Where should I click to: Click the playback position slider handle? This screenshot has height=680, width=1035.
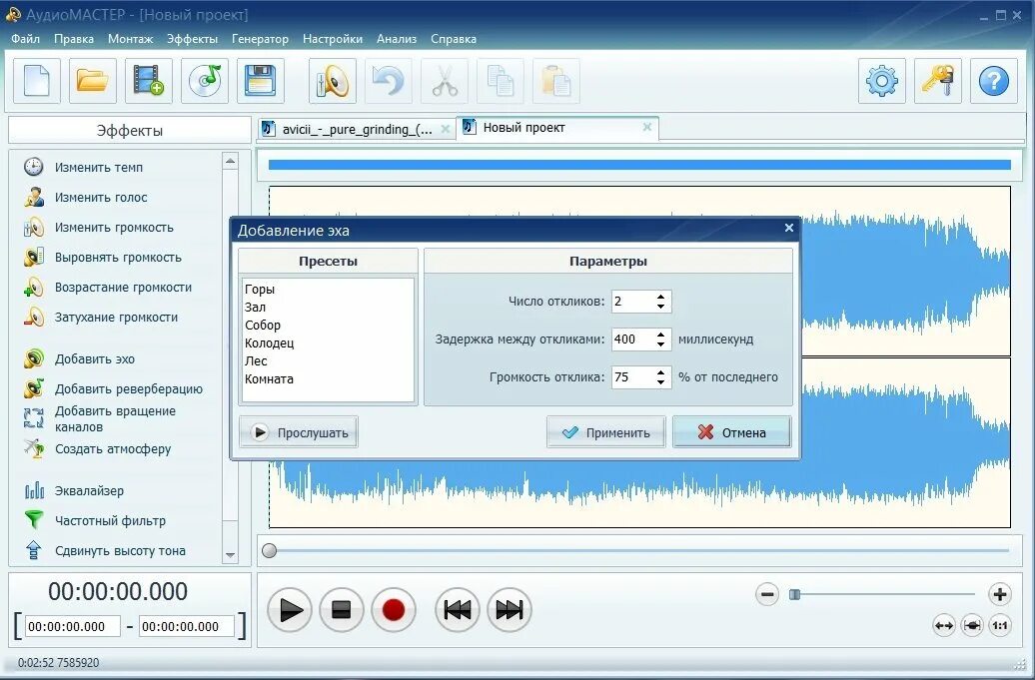(x=270, y=551)
